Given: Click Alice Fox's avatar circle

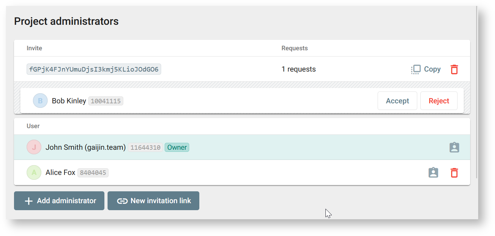Looking at the screenshot, I should click(x=34, y=172).
